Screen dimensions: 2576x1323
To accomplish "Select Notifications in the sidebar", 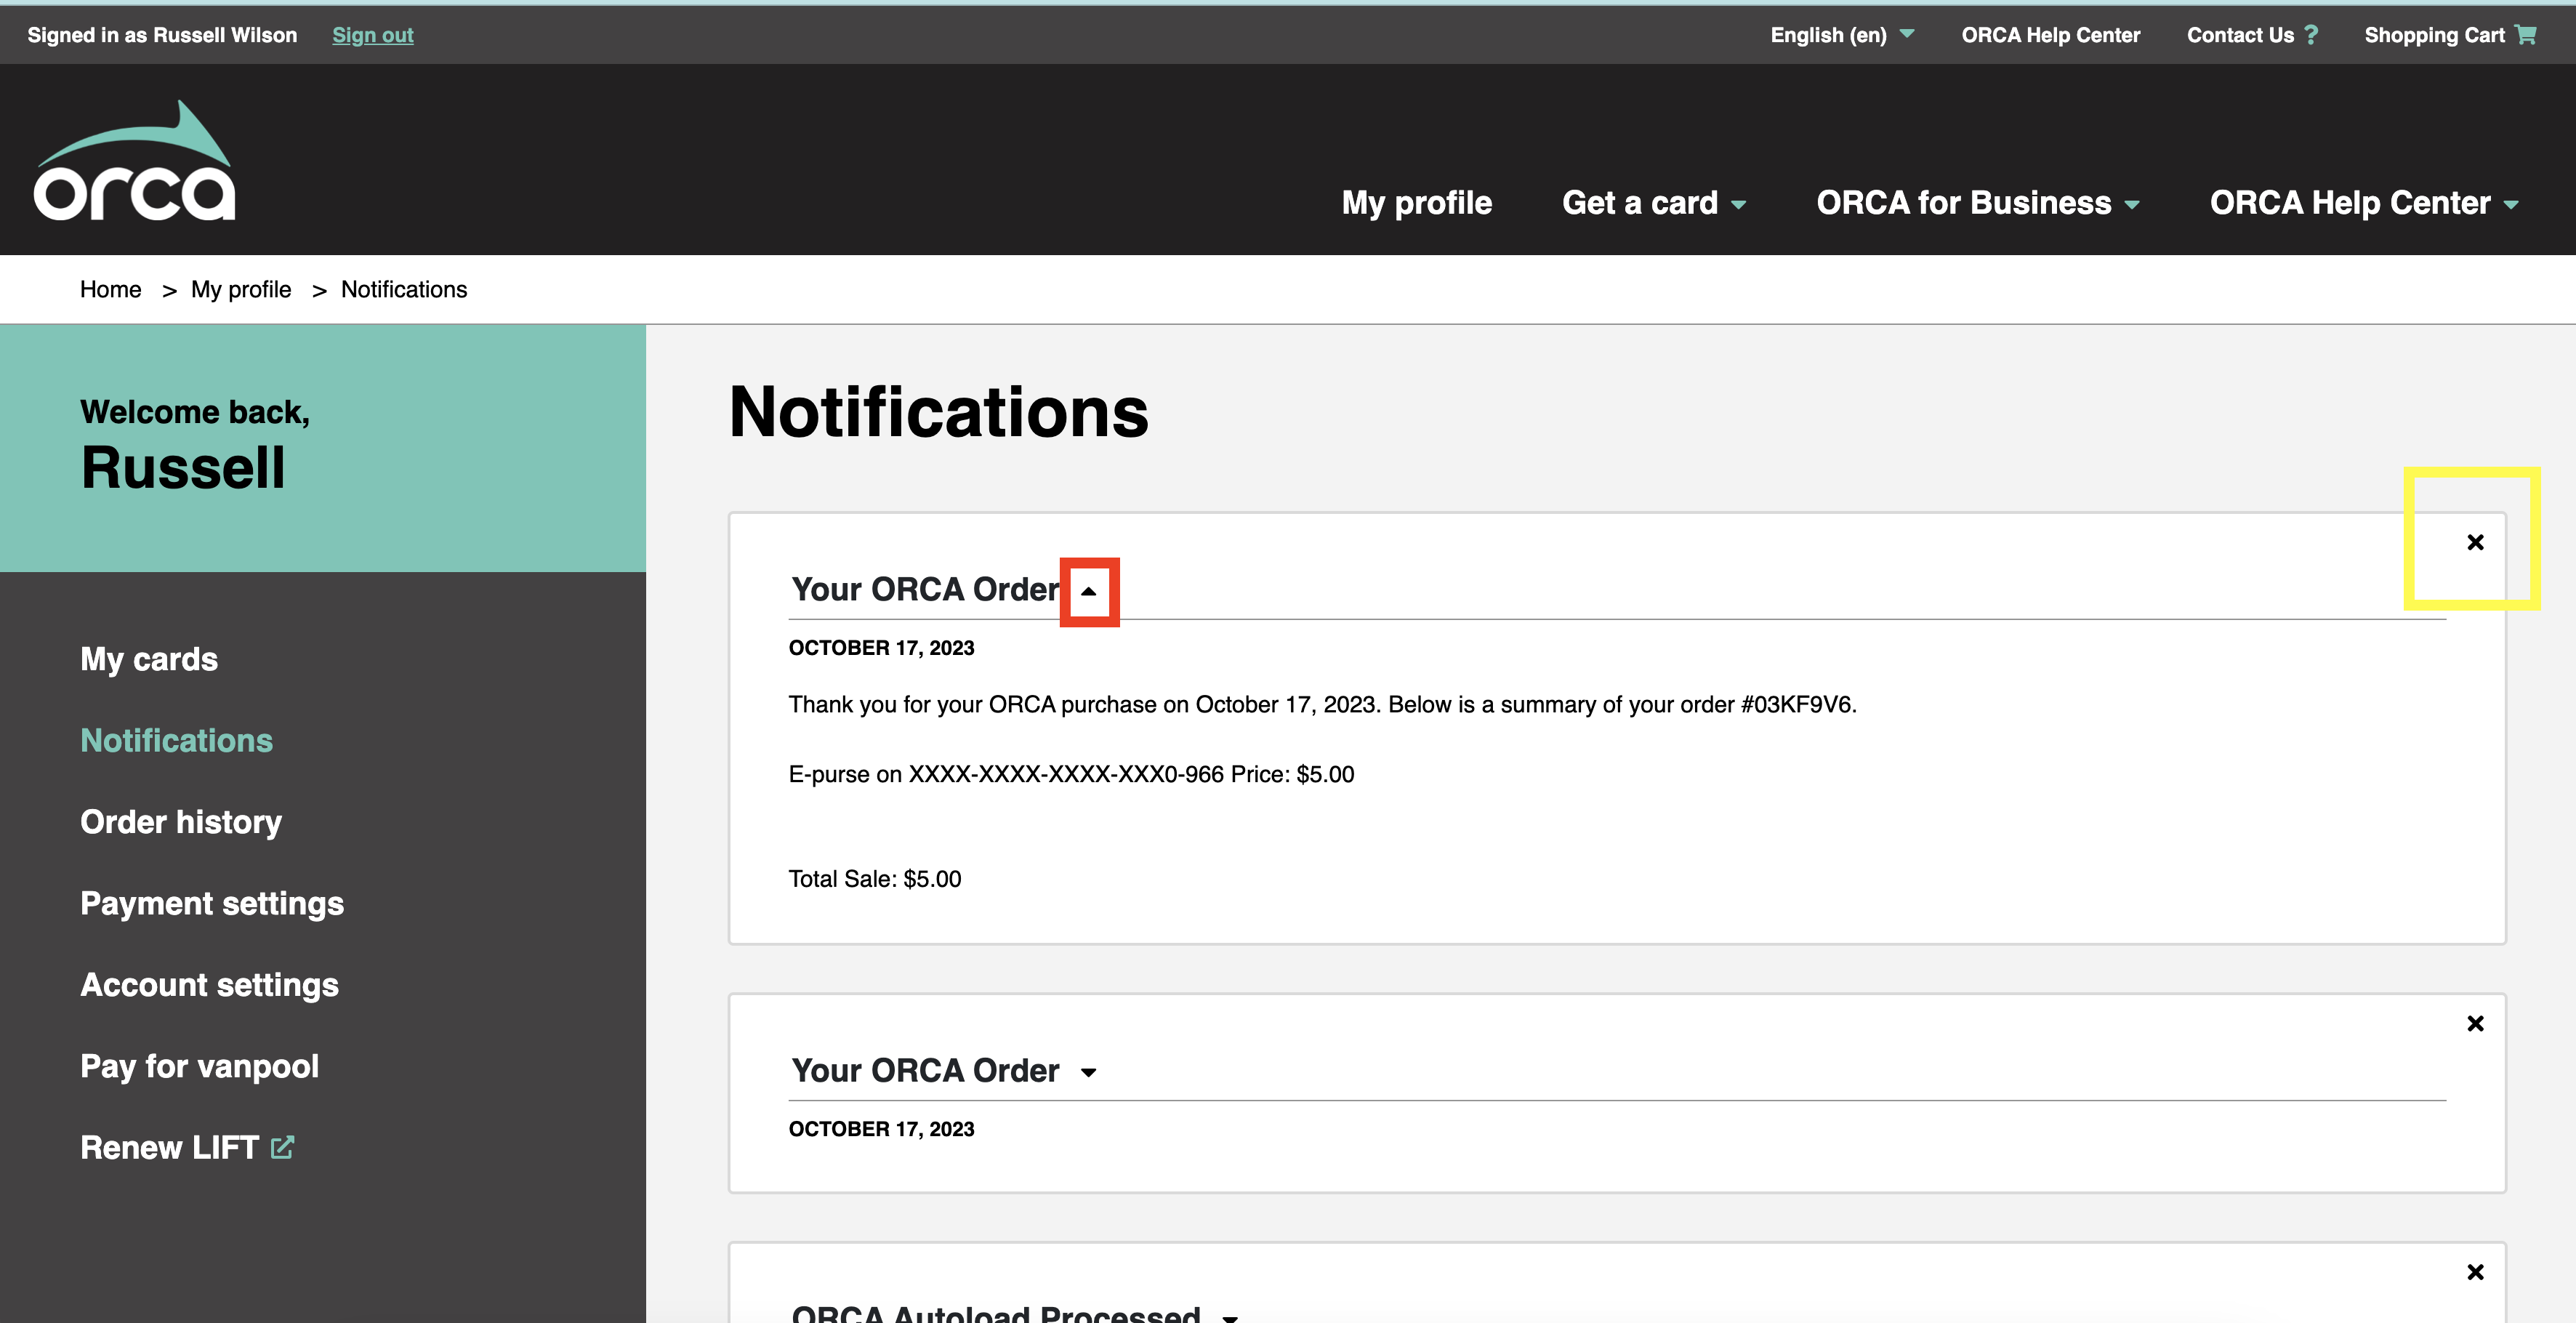I will pos(176,740).
